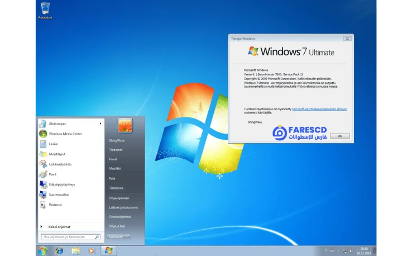Open Musiikki music library
Viewport: 412px width, 256px height.
point(115,169)
